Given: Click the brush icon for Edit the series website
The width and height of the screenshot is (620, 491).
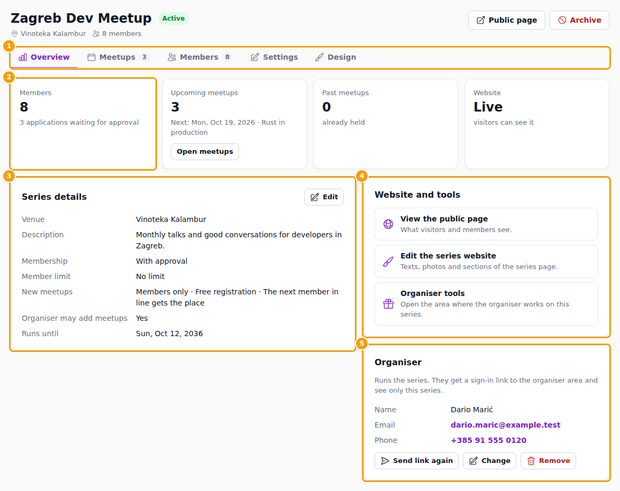Looking at the screenshot, I should pos(388,262).
